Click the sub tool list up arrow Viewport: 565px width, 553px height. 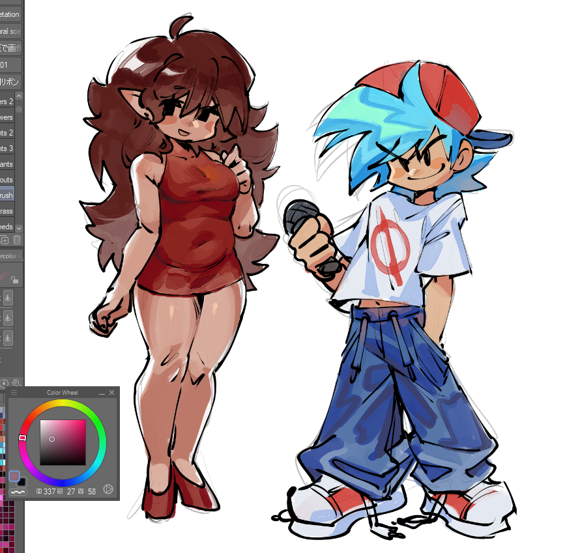(x=19, y=96)
